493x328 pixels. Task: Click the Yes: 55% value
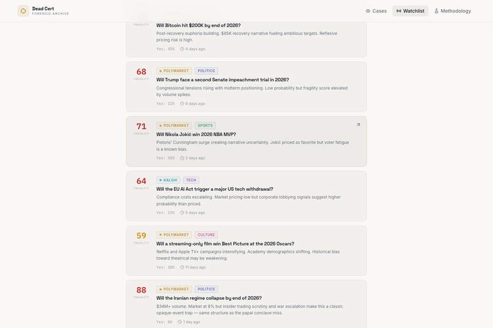tap(165, 158)
